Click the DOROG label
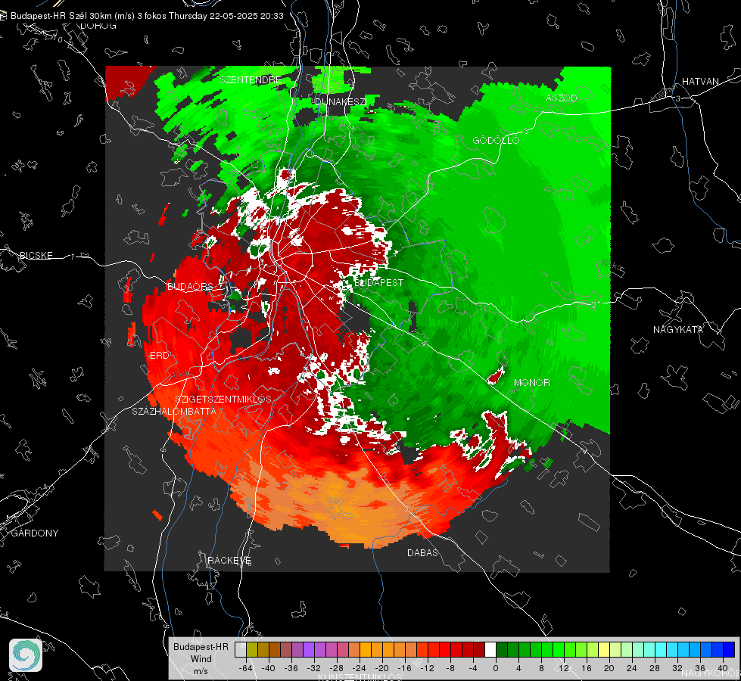 [x=98, y=26]
